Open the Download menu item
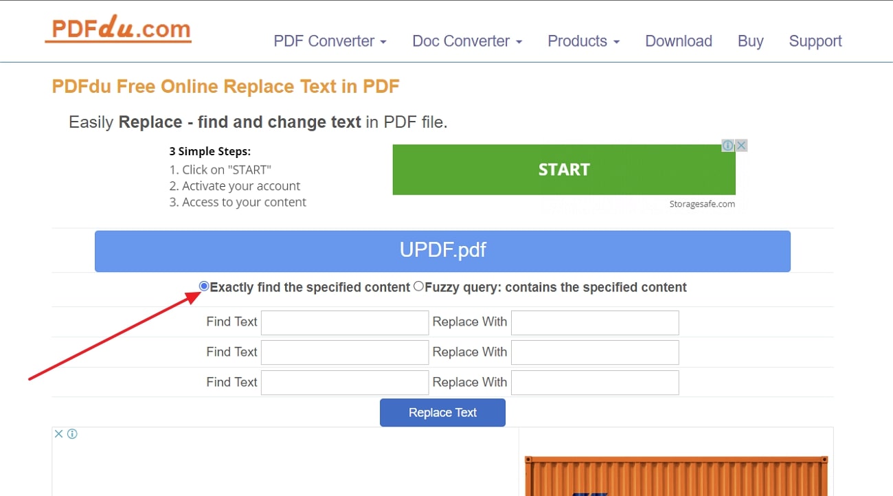The image size is (893, 496). pos(679,41)
